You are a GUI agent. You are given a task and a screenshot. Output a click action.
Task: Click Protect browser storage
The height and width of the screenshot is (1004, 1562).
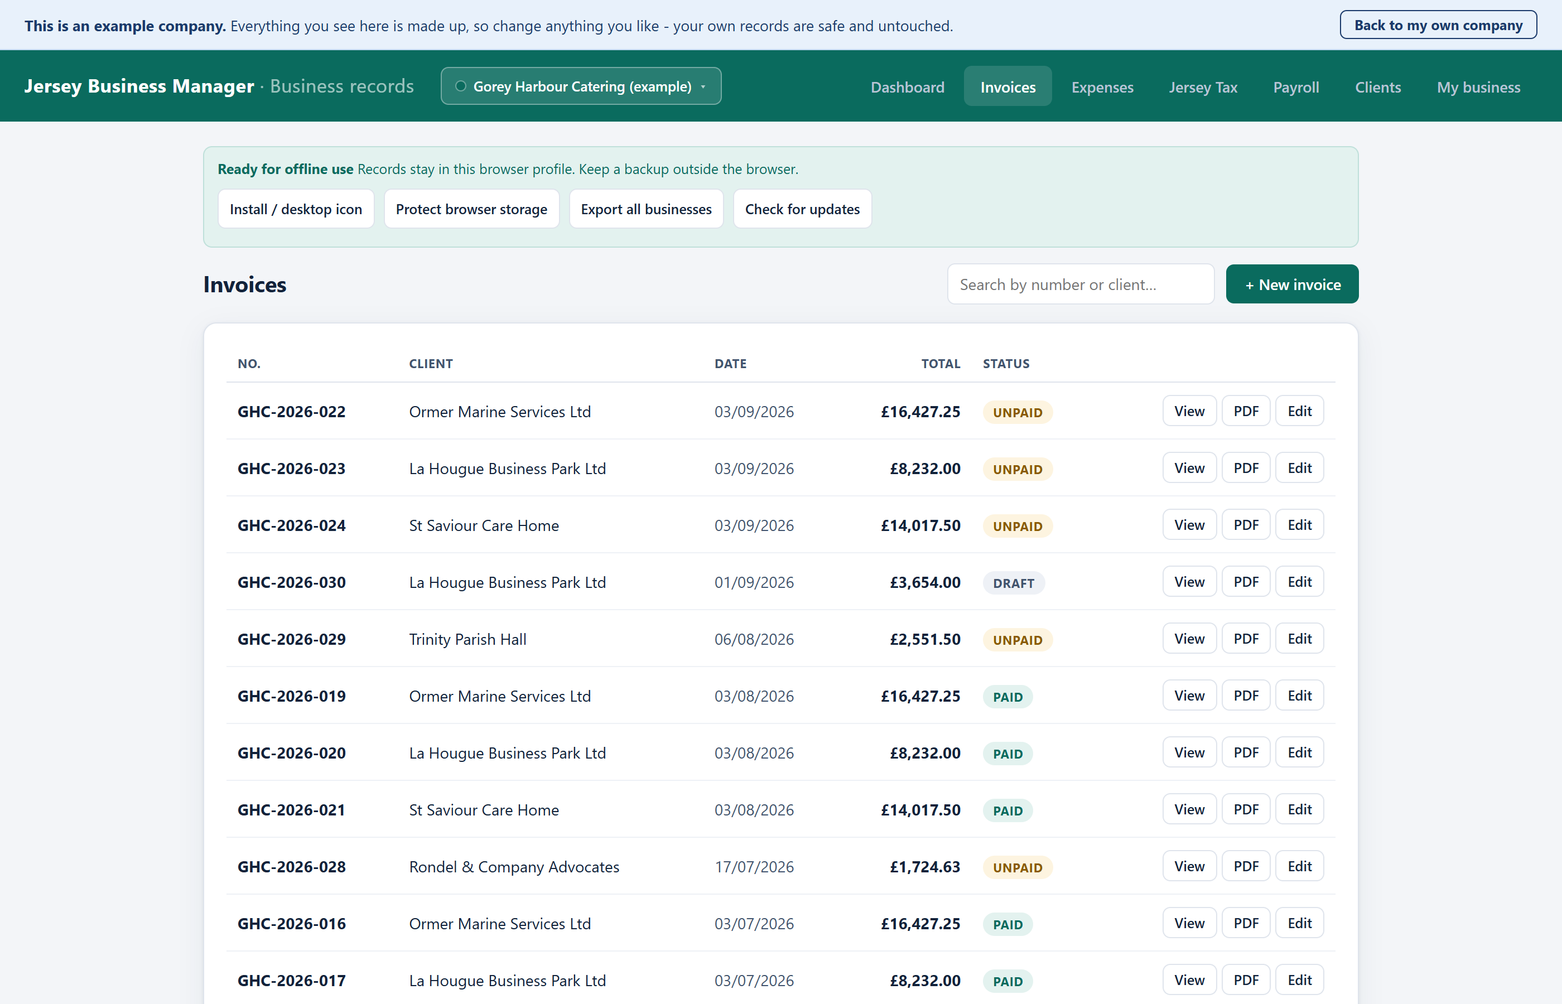pyautogui.click(x=471, y=209)
